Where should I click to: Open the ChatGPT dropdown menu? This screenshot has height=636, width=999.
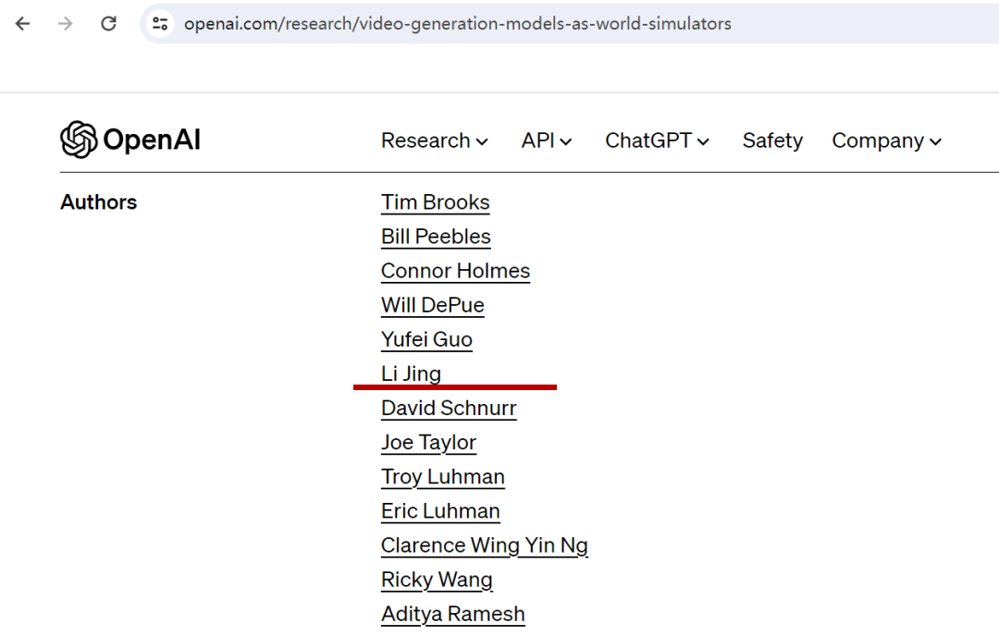click(x=657, y=141)
